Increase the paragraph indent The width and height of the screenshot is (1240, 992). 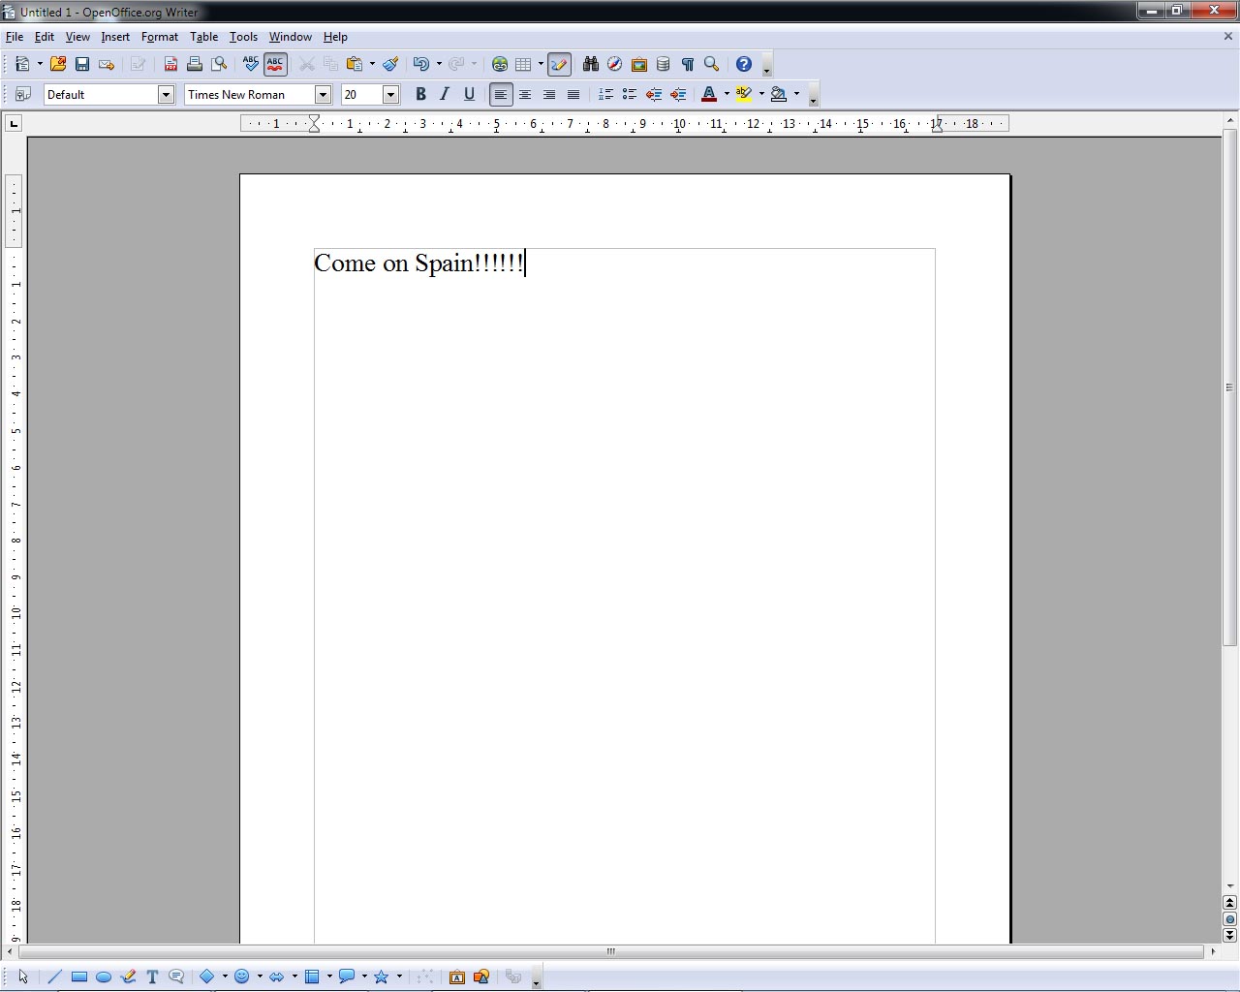click(x=678, y=94)
